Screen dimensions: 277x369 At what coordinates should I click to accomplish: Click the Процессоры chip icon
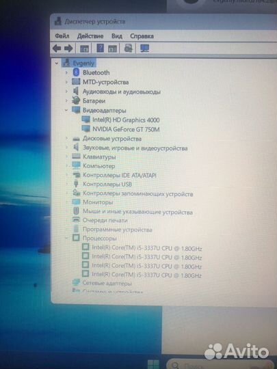pyautogui.click(x=76, y=238)
